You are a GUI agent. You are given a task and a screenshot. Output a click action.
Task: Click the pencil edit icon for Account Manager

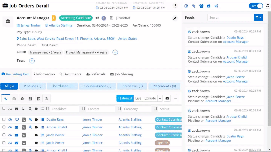click(175, 18)
